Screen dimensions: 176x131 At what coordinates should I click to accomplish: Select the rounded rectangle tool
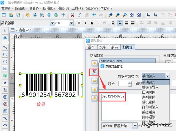pos(5,54)
